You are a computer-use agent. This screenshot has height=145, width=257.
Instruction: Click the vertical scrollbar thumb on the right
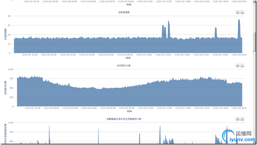click(254, 42)
